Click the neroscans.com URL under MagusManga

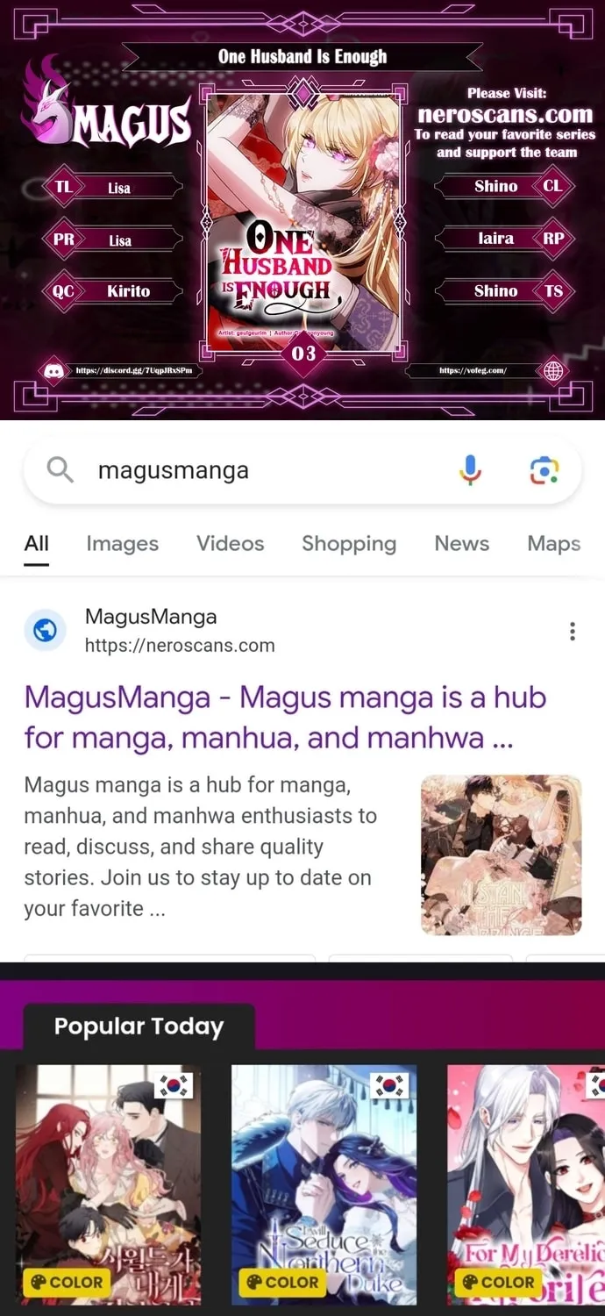point(180,646)
